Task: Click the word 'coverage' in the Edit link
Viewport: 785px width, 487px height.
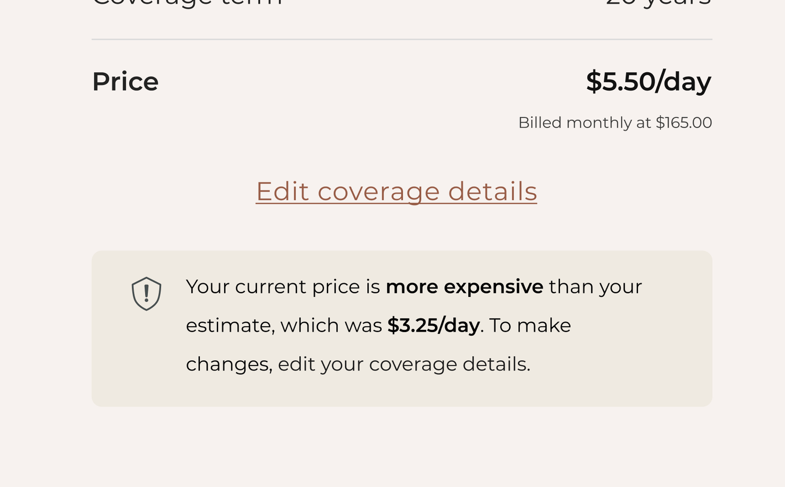Action: [378, 192]
